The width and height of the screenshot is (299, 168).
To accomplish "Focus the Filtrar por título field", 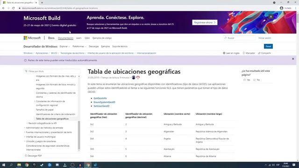I will coord(52,71).
